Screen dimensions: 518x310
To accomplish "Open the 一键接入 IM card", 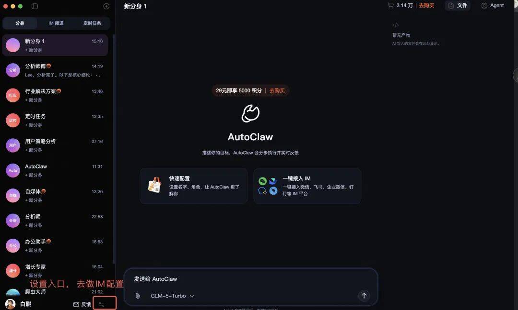I will 307,186.
